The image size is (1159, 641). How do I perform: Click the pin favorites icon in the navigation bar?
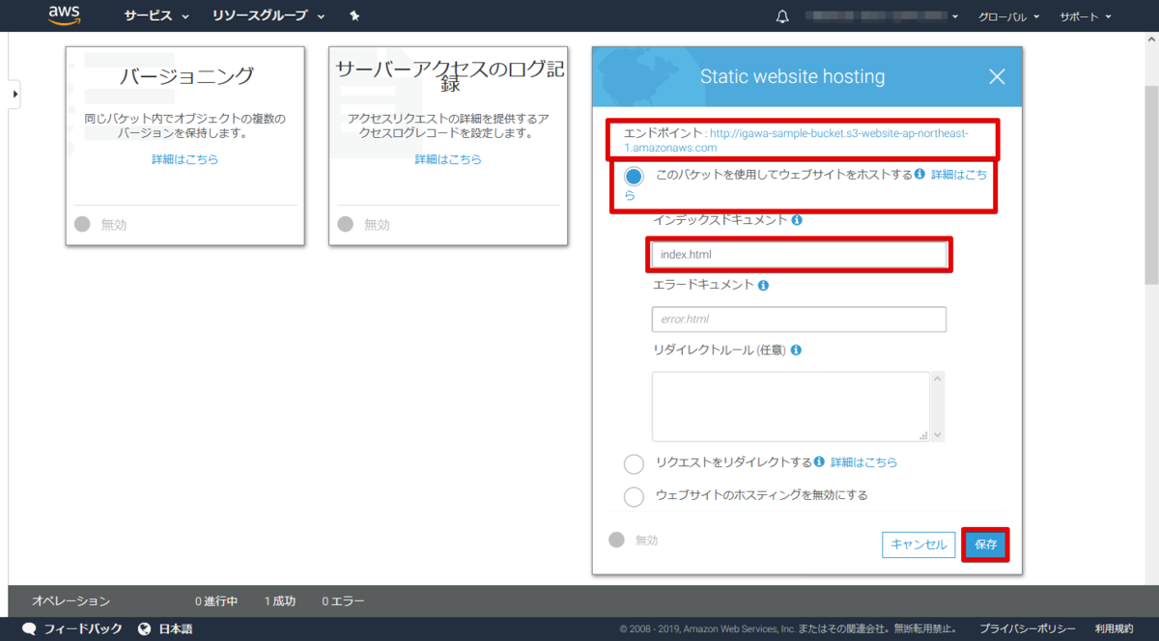(x=354, y=15)
